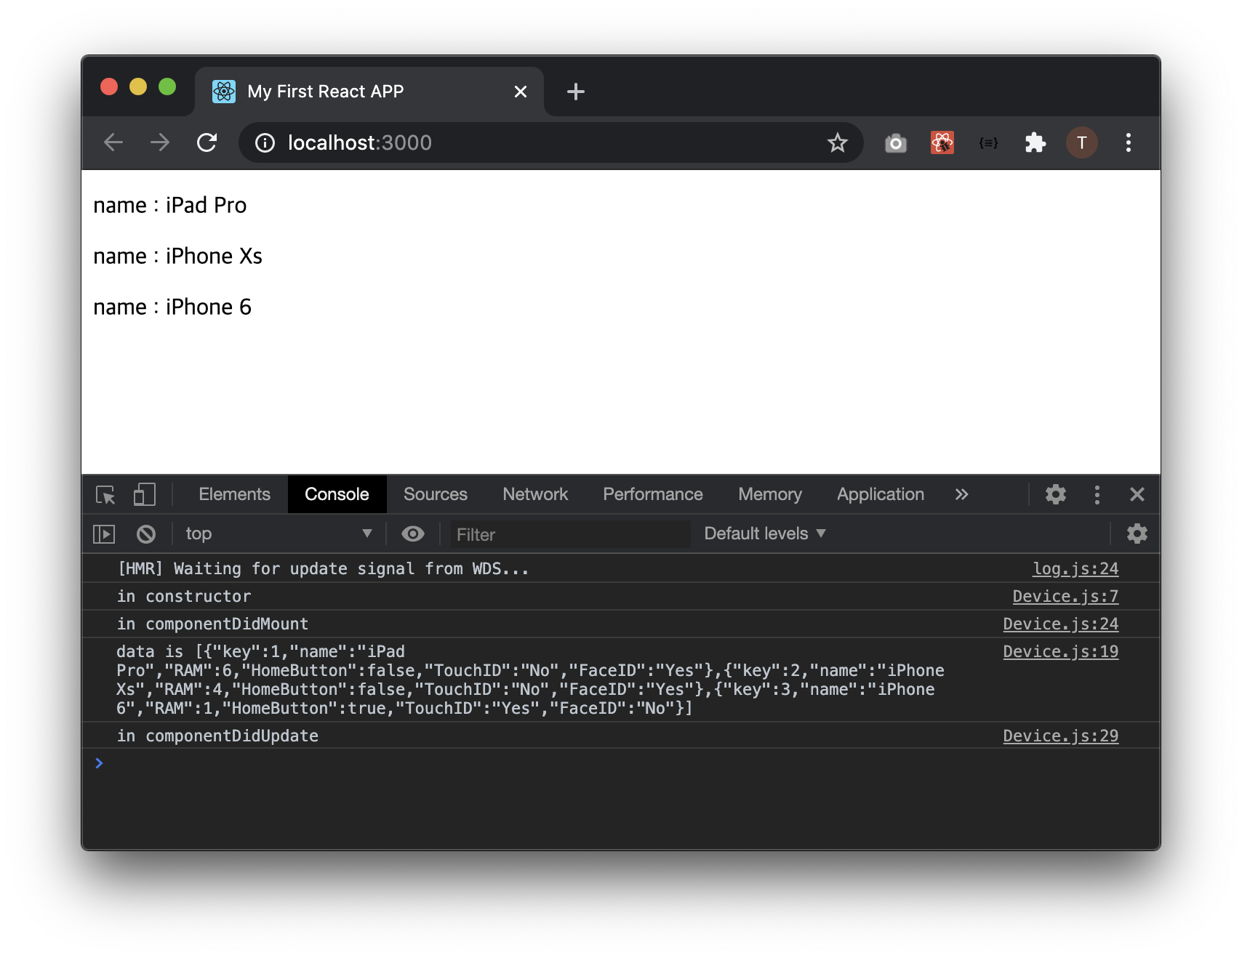Switch to the Console tab

coord(337,494)
